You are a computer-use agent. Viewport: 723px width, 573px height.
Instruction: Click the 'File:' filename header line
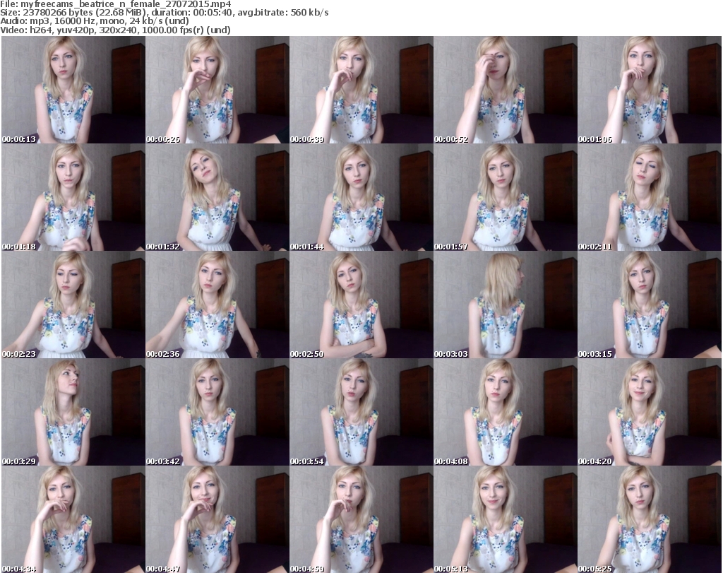(x=116, y=4)
